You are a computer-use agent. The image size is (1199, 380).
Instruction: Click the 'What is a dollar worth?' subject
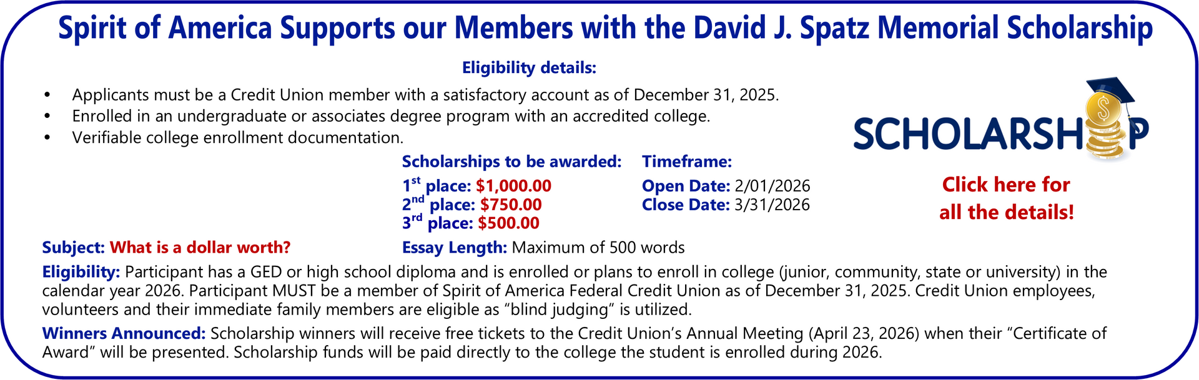[200, 248]
